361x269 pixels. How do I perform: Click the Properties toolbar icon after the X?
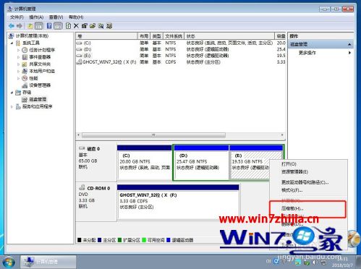click(85, 26)
